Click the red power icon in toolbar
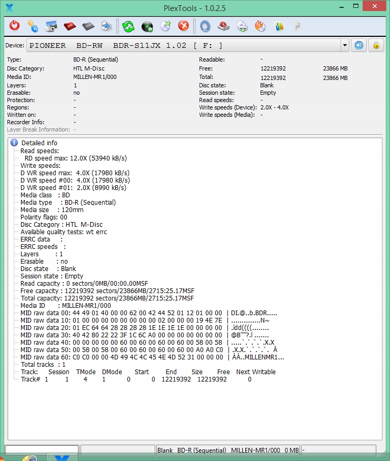390x461 pixels. pos(15,26)
